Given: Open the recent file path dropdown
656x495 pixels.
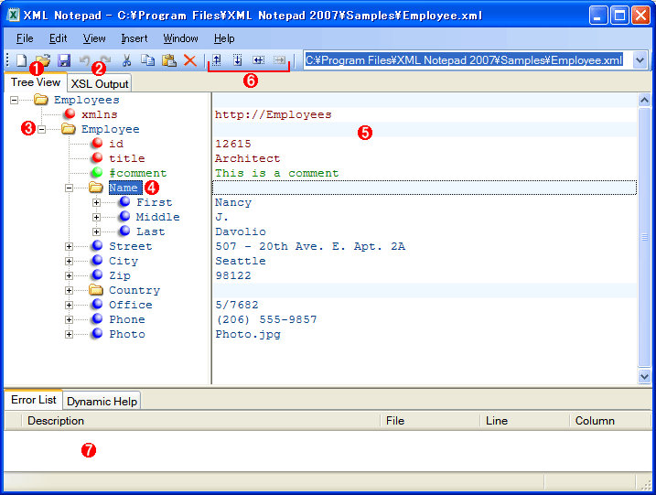Looking at the screenshot, I should point(640,60).
